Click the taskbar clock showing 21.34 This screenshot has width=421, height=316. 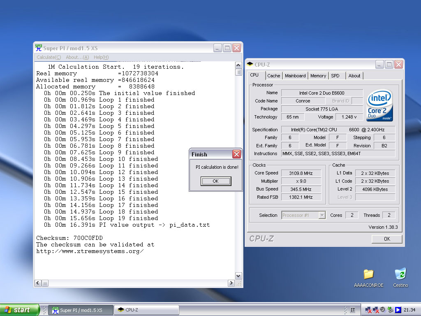[409, 310]
